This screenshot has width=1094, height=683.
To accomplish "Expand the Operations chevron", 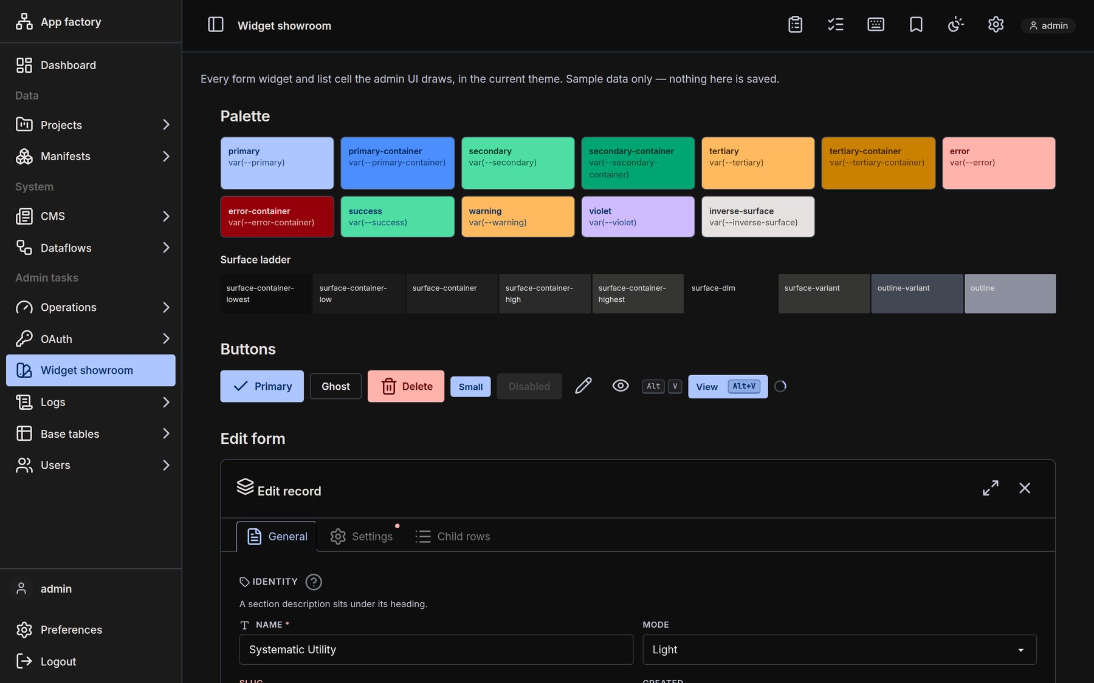I will point(166,307).
